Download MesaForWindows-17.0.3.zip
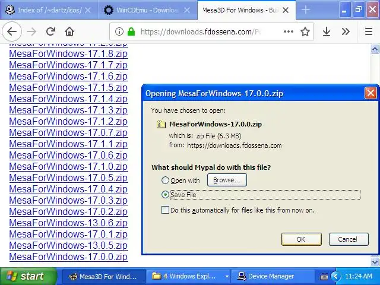380x285 pixels. pos(68,200)
